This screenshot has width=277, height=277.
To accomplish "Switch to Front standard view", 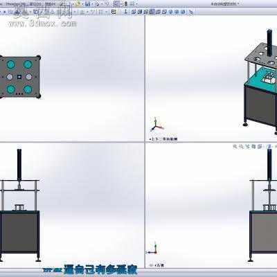I will point(133,12).
